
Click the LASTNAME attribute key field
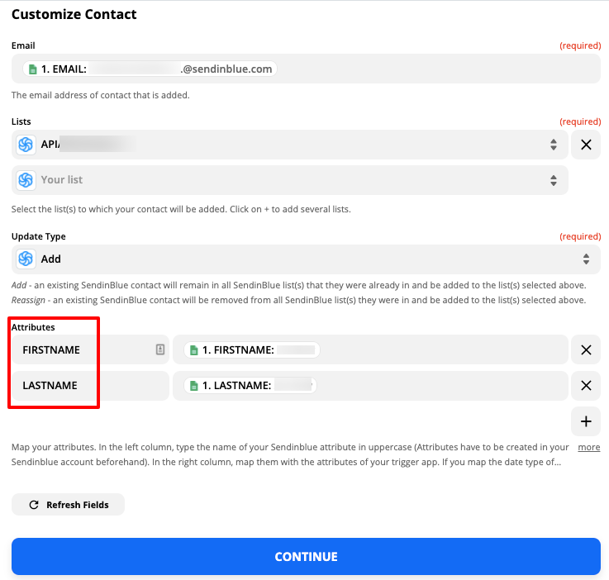(90, 386)
